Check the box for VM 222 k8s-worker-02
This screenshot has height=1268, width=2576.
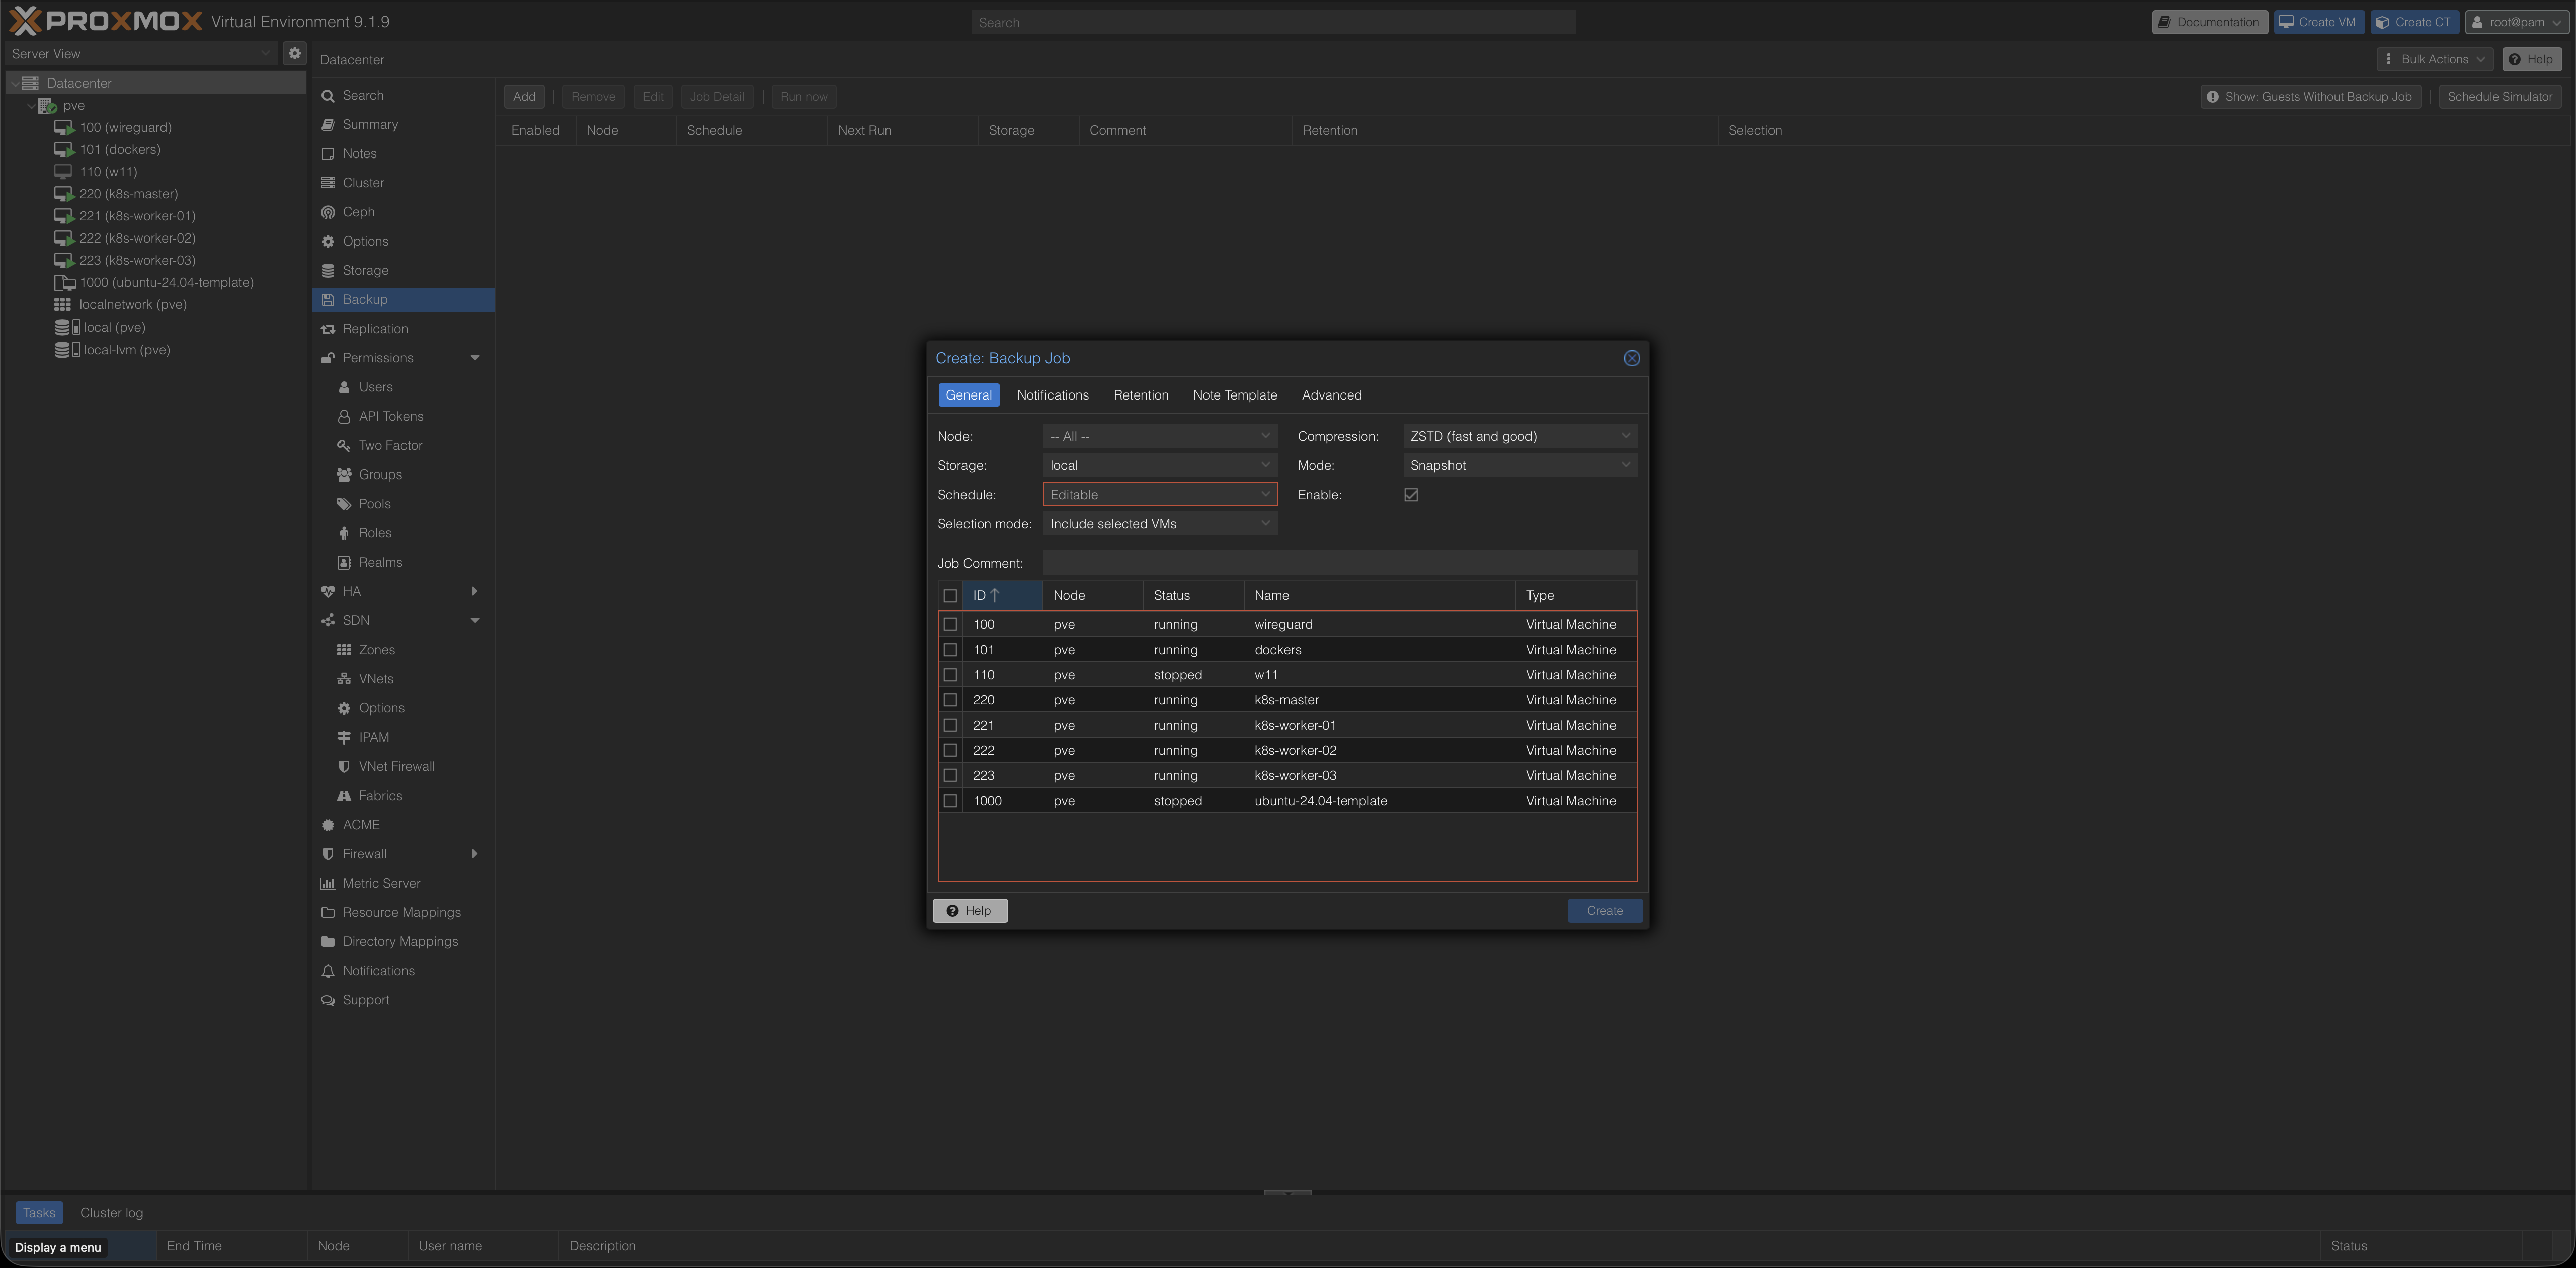(x=950, y=750)
